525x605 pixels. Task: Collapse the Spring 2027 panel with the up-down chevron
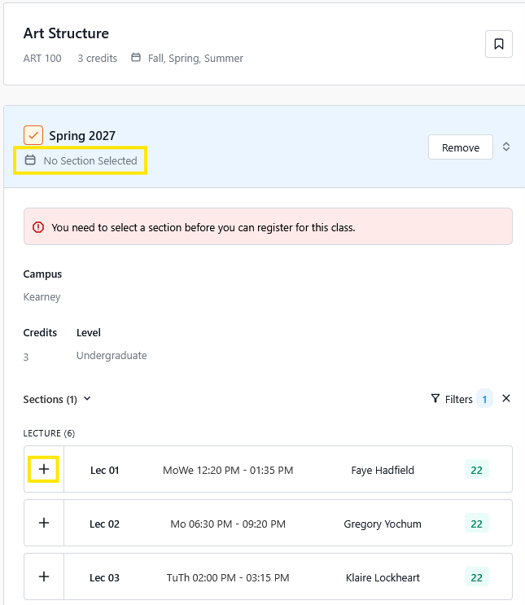pos(506,147)
